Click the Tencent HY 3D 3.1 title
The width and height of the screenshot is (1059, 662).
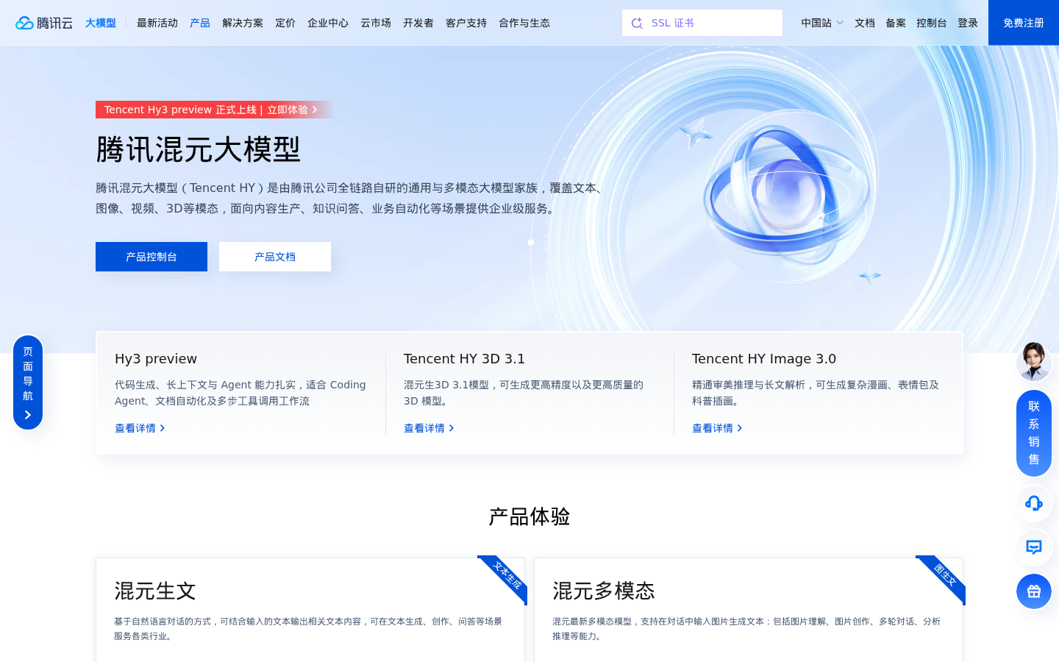pos(464,359)
